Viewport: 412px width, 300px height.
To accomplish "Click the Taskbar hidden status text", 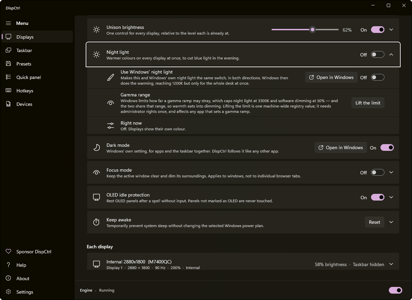I will pyautogui.click(x=368, y=264).
